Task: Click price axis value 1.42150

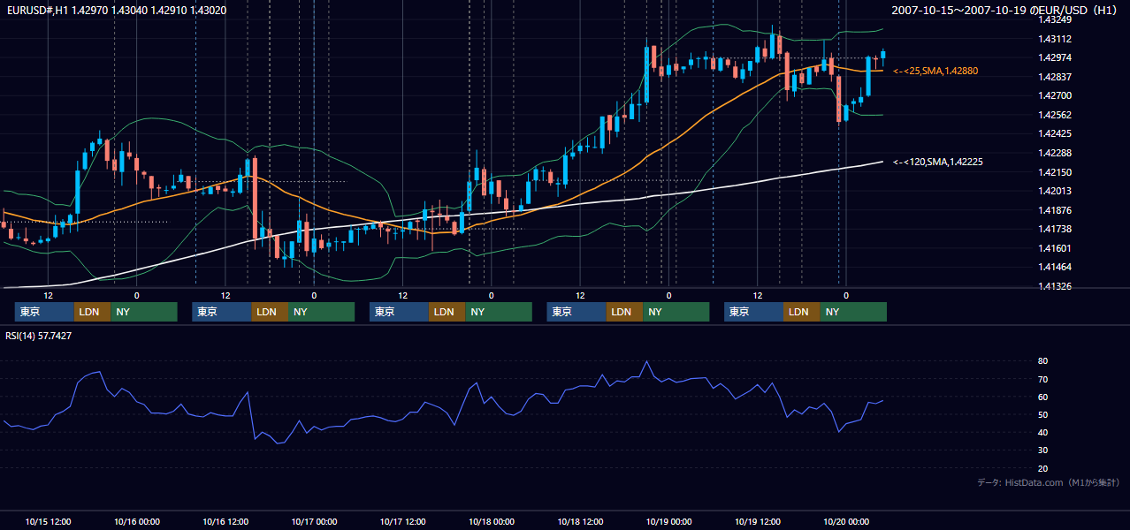Action: 1055,172
